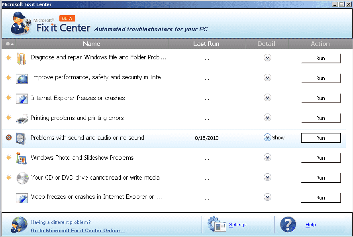Select 'Printing problems and printing errors' row text
Viewport: 353px width, 237px height.
pyautogui.click(x=77, y=118)
